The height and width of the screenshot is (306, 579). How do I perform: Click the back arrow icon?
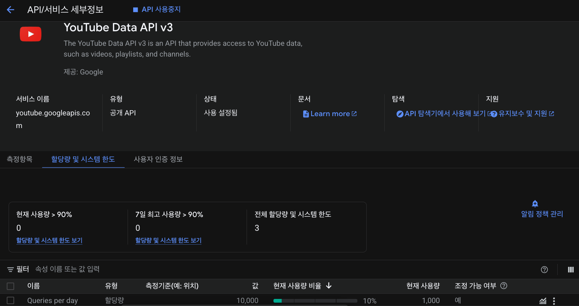(x=10, y=10)
